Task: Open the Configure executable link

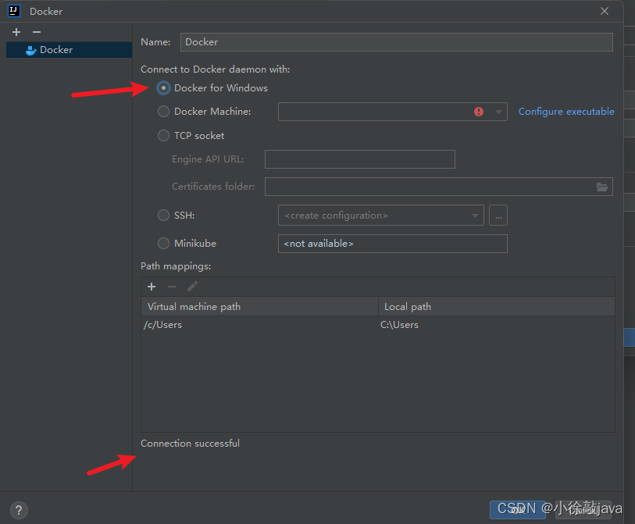Action: (566, 112)
